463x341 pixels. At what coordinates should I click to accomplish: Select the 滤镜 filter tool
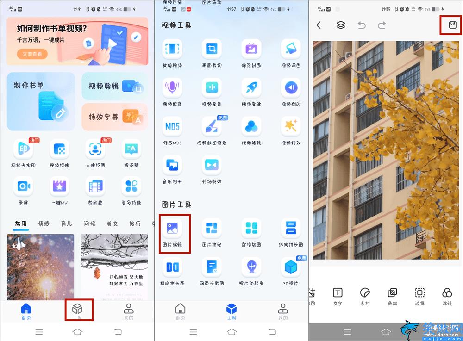pos(447,296)
